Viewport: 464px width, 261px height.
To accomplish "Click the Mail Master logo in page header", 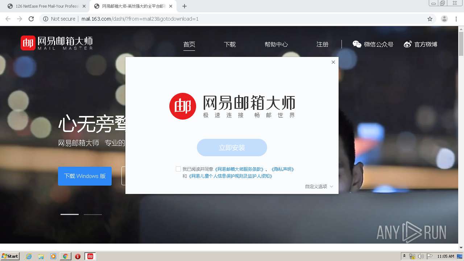I will 57,43.
